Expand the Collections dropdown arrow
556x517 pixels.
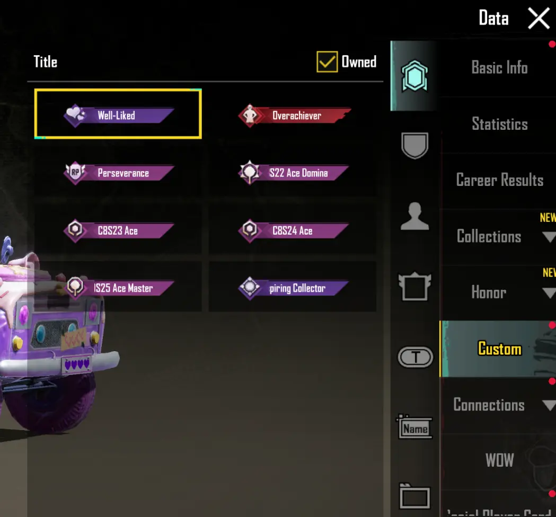coord(549,236)
